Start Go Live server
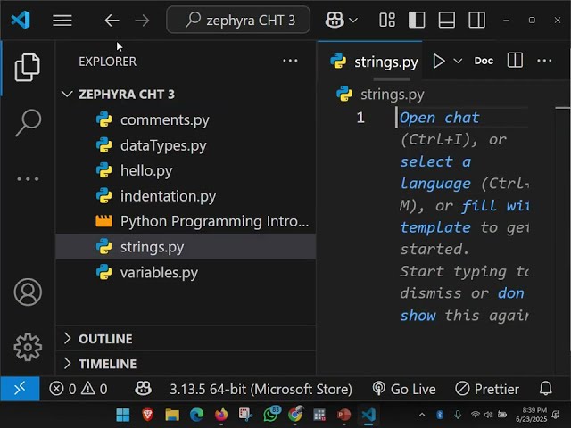The image size is (571, 428). (x=404, y=389)
